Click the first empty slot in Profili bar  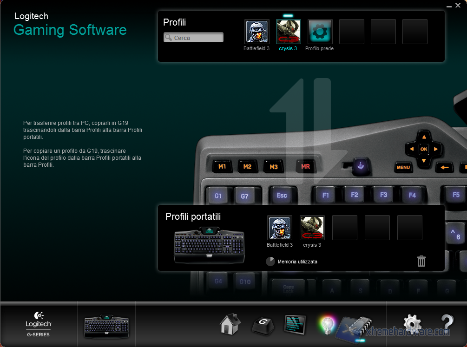(352, 32)
